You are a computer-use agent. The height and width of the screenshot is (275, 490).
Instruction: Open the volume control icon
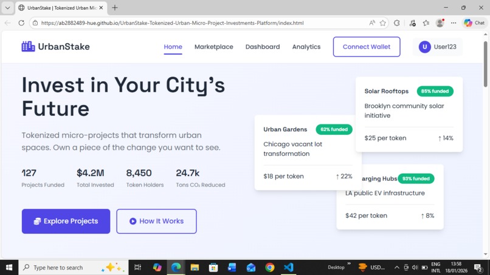415,268
